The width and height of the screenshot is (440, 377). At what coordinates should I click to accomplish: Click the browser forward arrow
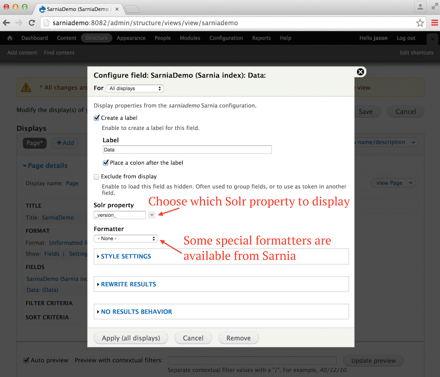click(x=19, y=23)
